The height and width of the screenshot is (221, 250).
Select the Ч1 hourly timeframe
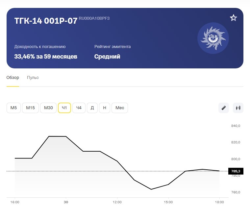[64, 108]
